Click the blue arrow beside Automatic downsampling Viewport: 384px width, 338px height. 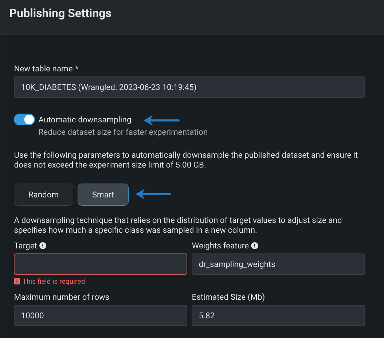pyautogui.click(x=162, y=119)
